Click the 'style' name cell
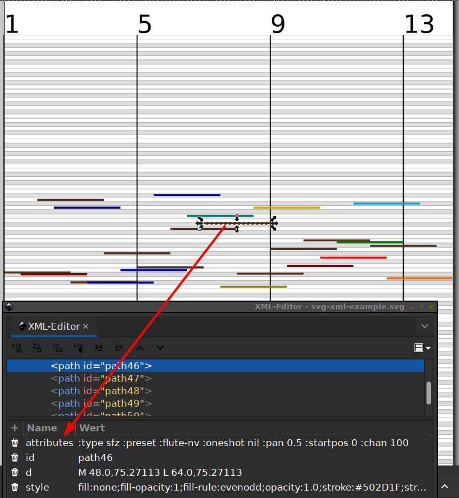459x498 pixels. 37,487
